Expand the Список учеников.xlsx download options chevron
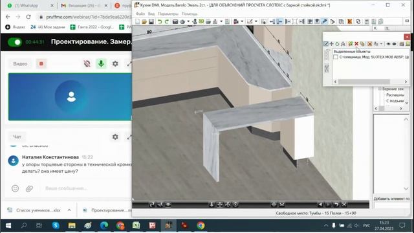Image resolution: width=414 pixels, height=233 pixels. 69,210
